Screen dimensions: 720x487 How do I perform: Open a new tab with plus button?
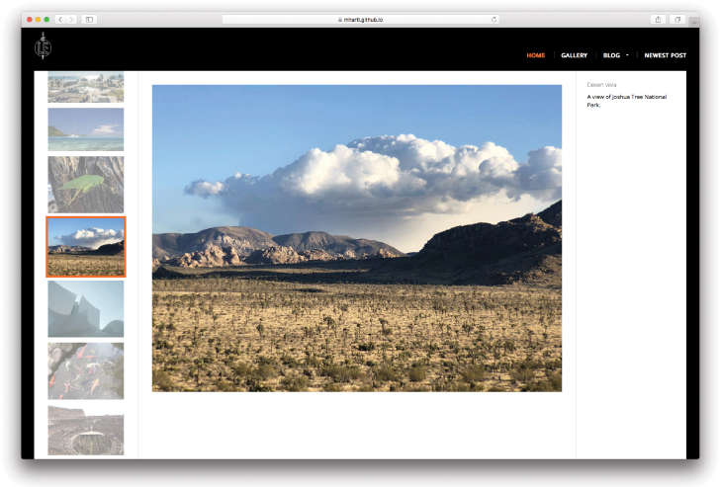pyautogui.click(x=693, y=19)
